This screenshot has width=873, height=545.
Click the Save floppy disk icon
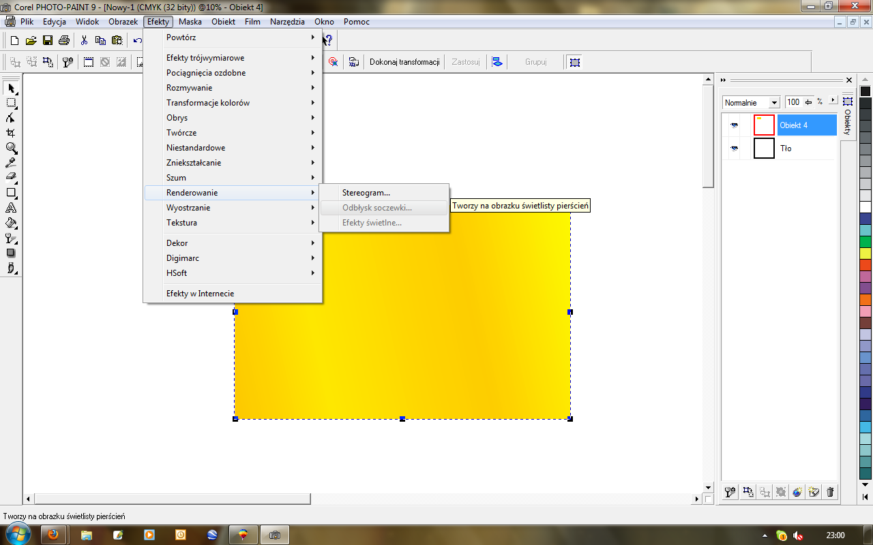tap(48, 40)
